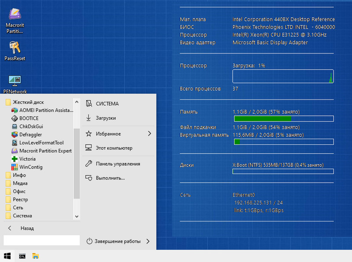Click Microsoft Basic Display Adapter text

pos(270,42)
